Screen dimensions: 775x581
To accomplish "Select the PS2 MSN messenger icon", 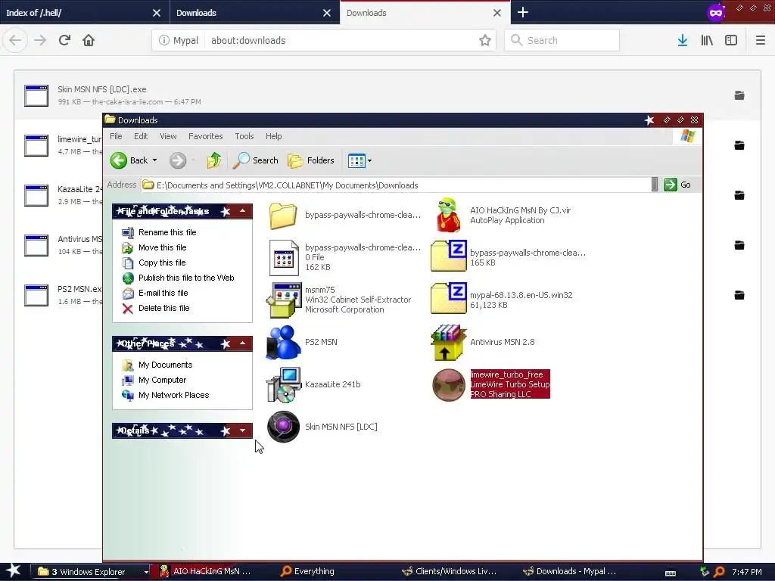I will (x=284, y=342).
